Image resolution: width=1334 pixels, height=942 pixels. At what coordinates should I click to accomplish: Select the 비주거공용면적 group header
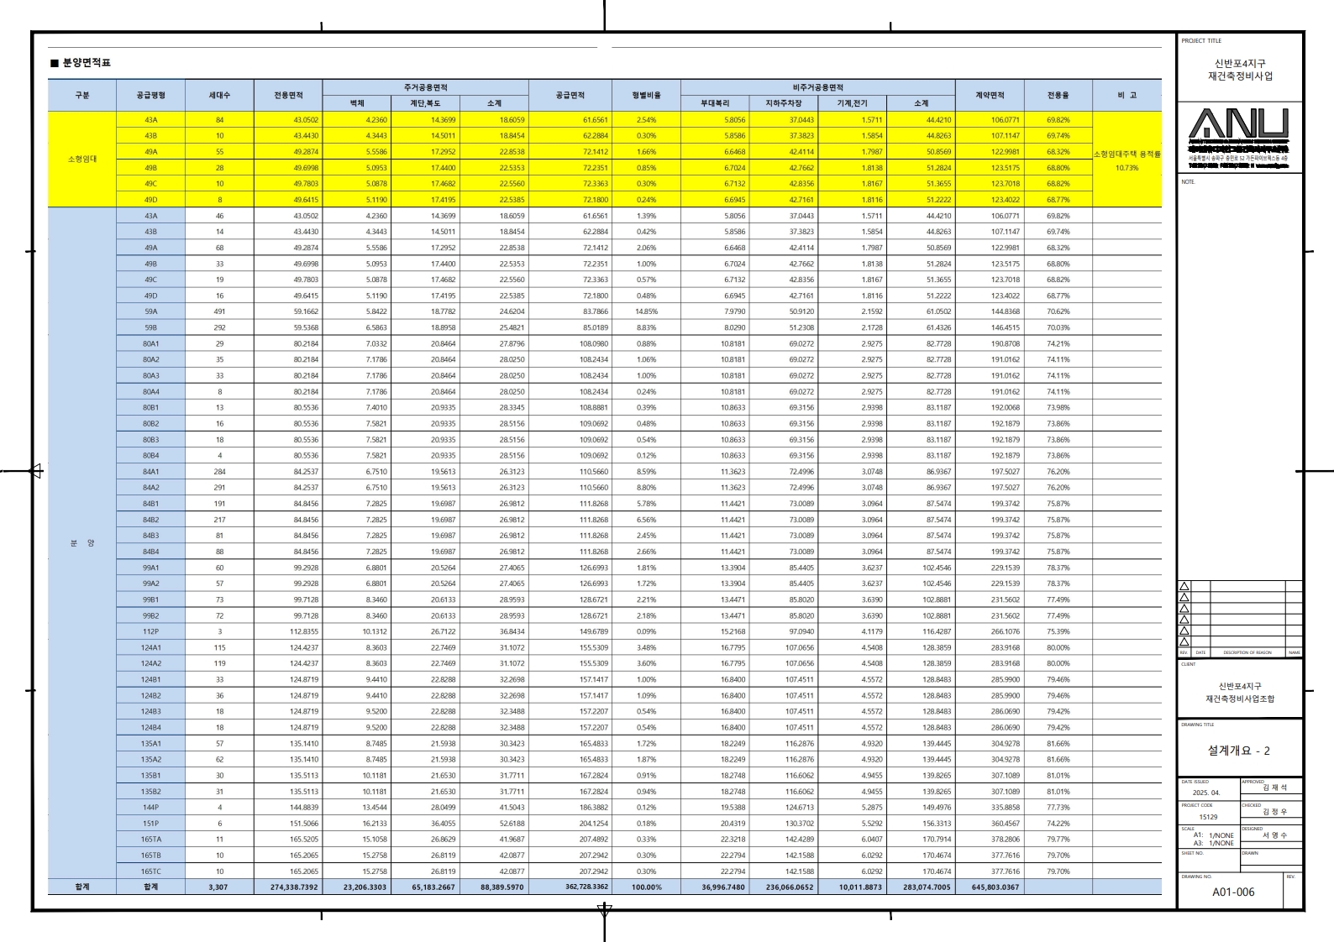pos(817,87)
